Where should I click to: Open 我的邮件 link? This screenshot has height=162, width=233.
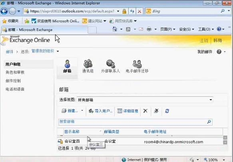click(205, 52)
